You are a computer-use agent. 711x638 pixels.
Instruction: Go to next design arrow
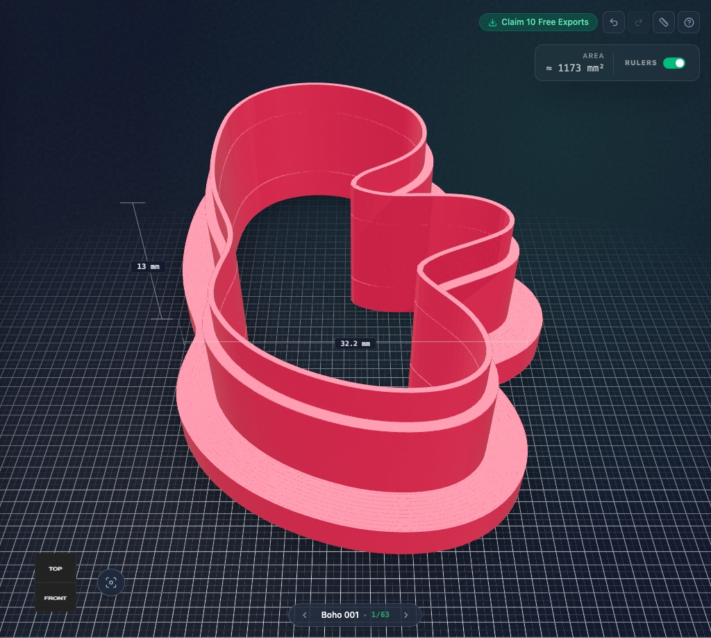click(405, 615)
